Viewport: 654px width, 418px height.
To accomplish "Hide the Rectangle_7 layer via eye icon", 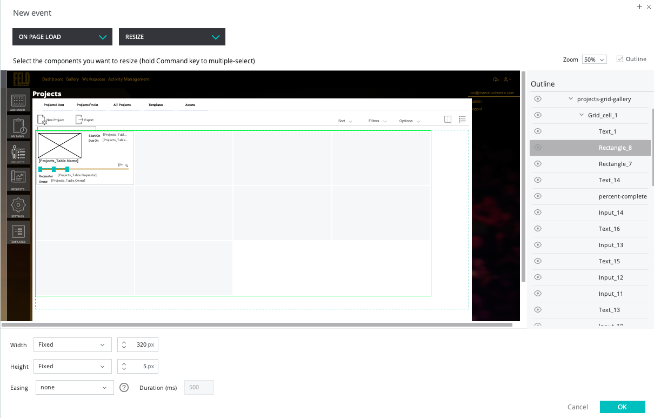I will [538, 164].
